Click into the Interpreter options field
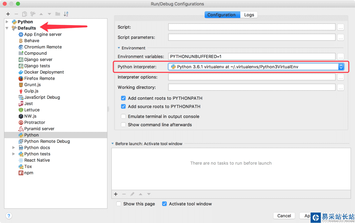 (x=252, y=77)
